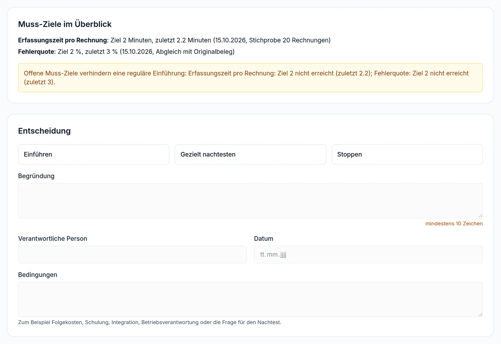Select the 'Fehlerquote' goal label

(36, 52)
